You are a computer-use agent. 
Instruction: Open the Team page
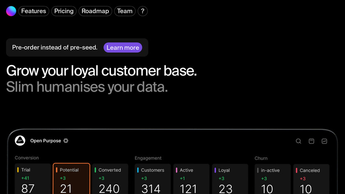(125, 11)
